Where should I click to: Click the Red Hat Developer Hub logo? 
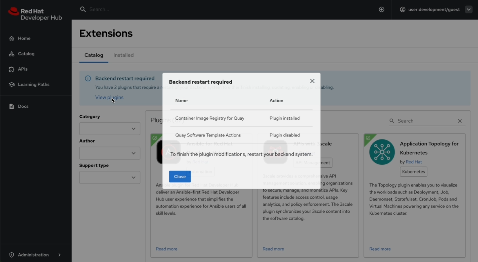click(x=35, y=14)
